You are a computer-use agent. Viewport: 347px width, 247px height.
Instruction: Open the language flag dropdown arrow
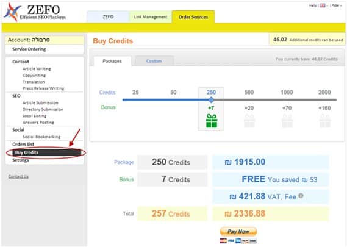coord(327,5)
